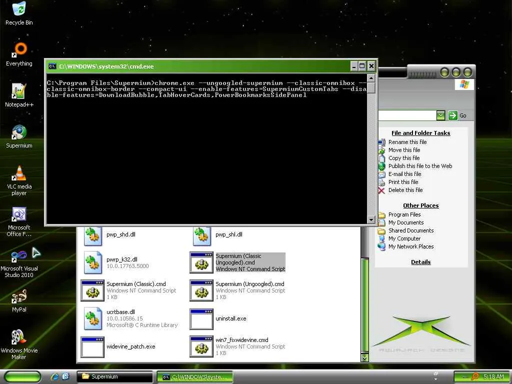
Task: Click the cmd window title bar icon
Action: (x=52, y=66)
